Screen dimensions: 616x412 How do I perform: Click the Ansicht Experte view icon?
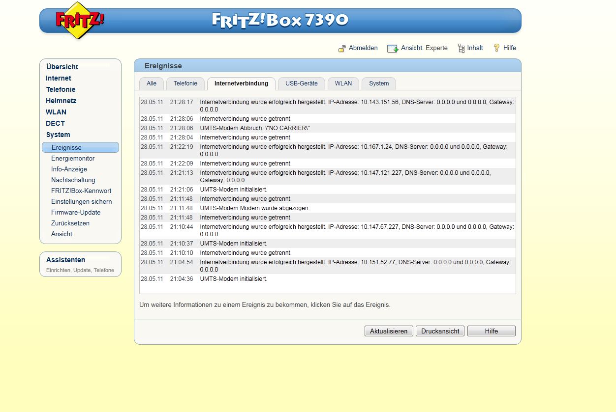coord(393,48)
